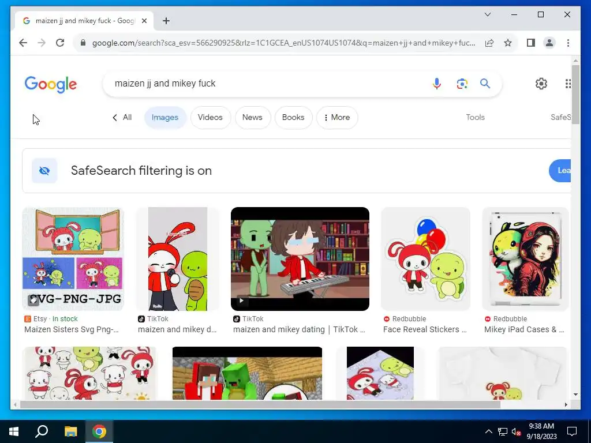This screenshot has width=591, height=443.
Task: Open the SafeSearch setting dropdown
Action: [560, 118]
